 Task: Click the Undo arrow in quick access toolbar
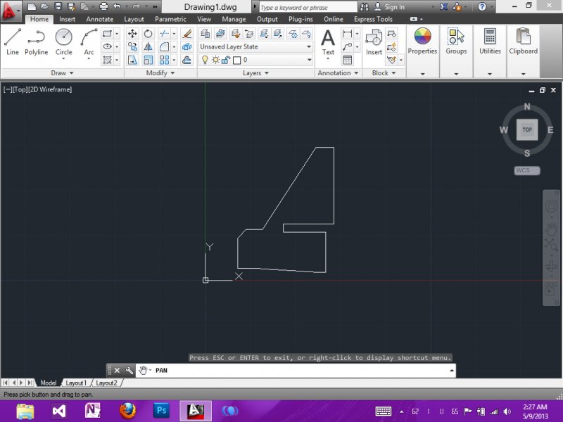(x=117, y=6)
